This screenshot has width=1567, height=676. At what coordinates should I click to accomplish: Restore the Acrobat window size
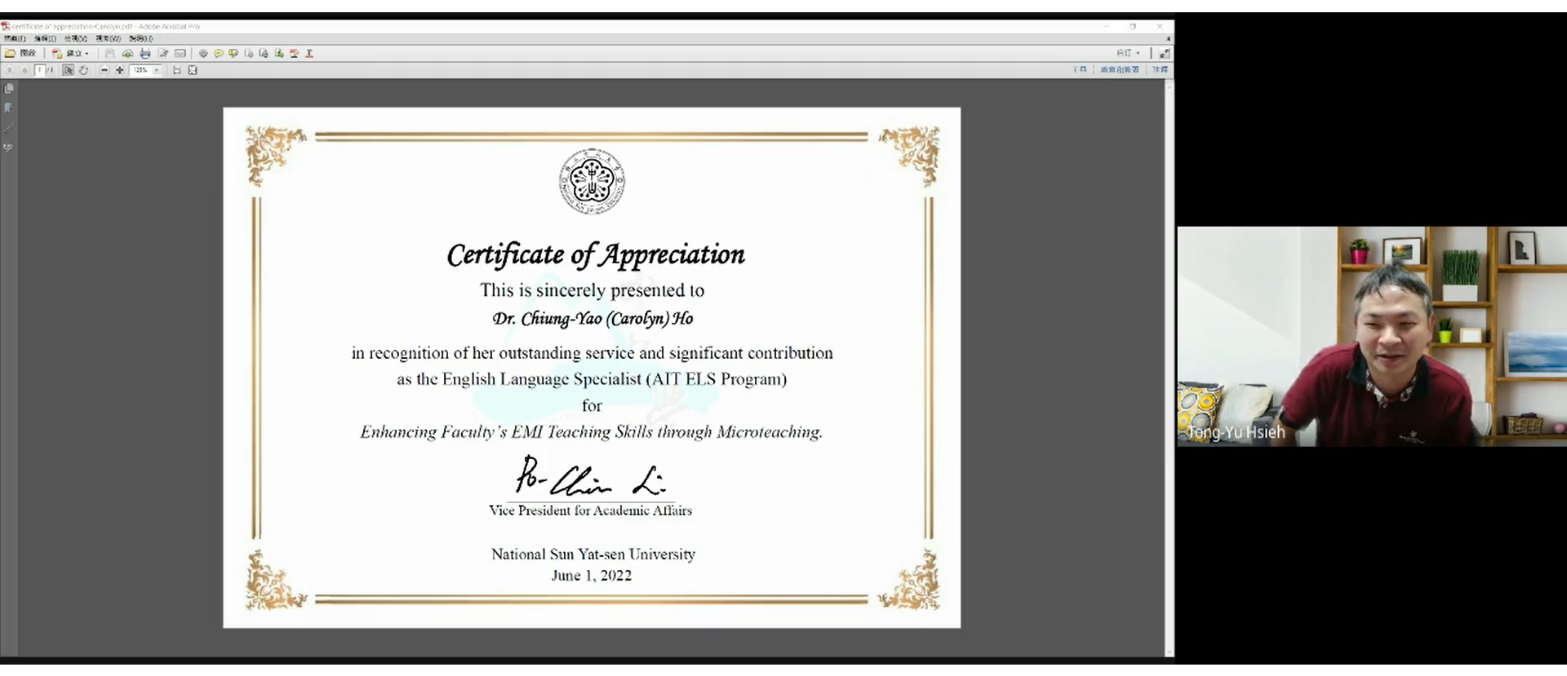pyautogui.click(x=1133, y=26)
